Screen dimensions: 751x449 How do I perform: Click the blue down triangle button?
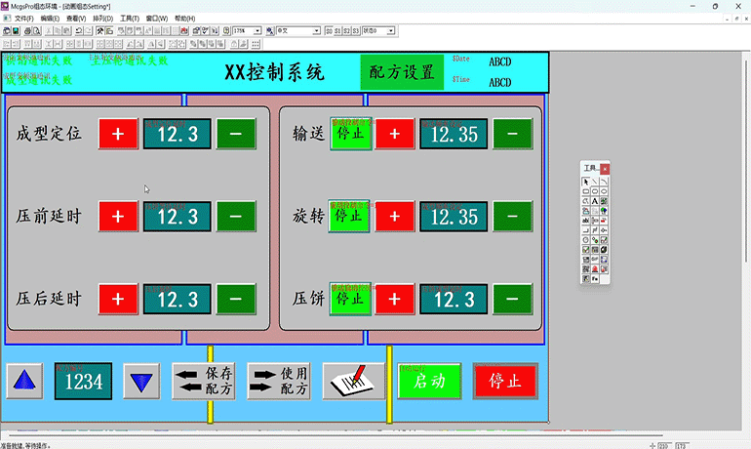(142, 381)
